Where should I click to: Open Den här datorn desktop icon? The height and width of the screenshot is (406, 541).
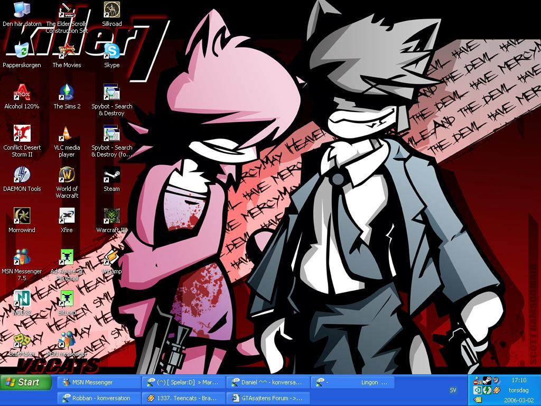22,14
